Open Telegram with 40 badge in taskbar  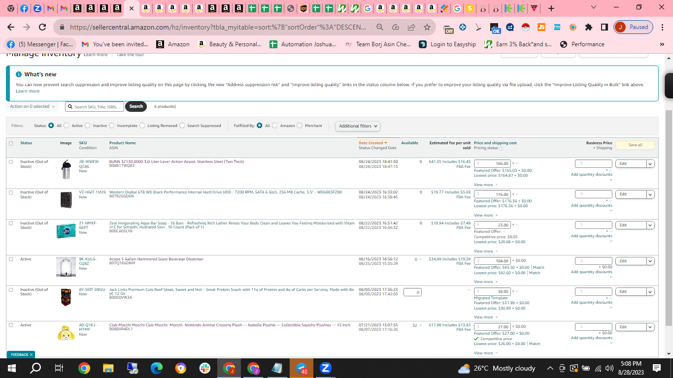(302, 368)
